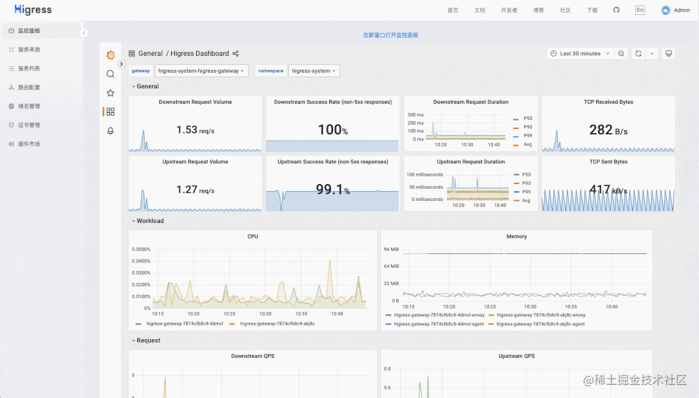Click the 在新窗口打开监控面板 link
Screen dimensions: 699x398
point(391,35)
